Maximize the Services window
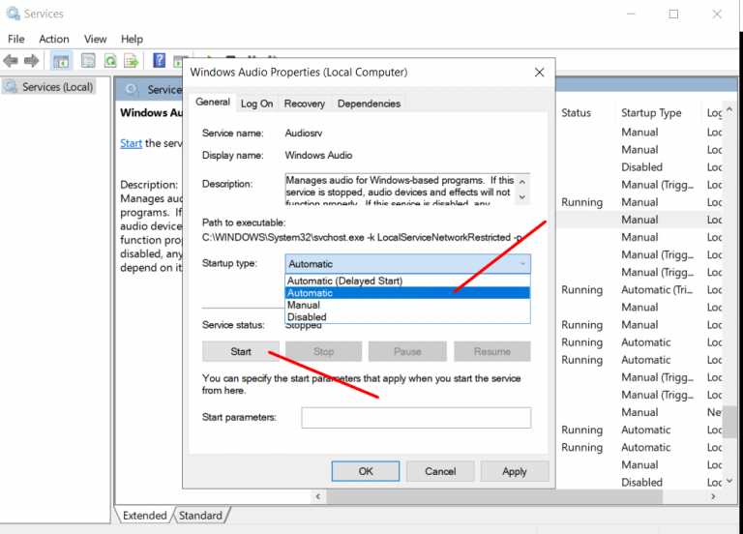 coord(673,15)
